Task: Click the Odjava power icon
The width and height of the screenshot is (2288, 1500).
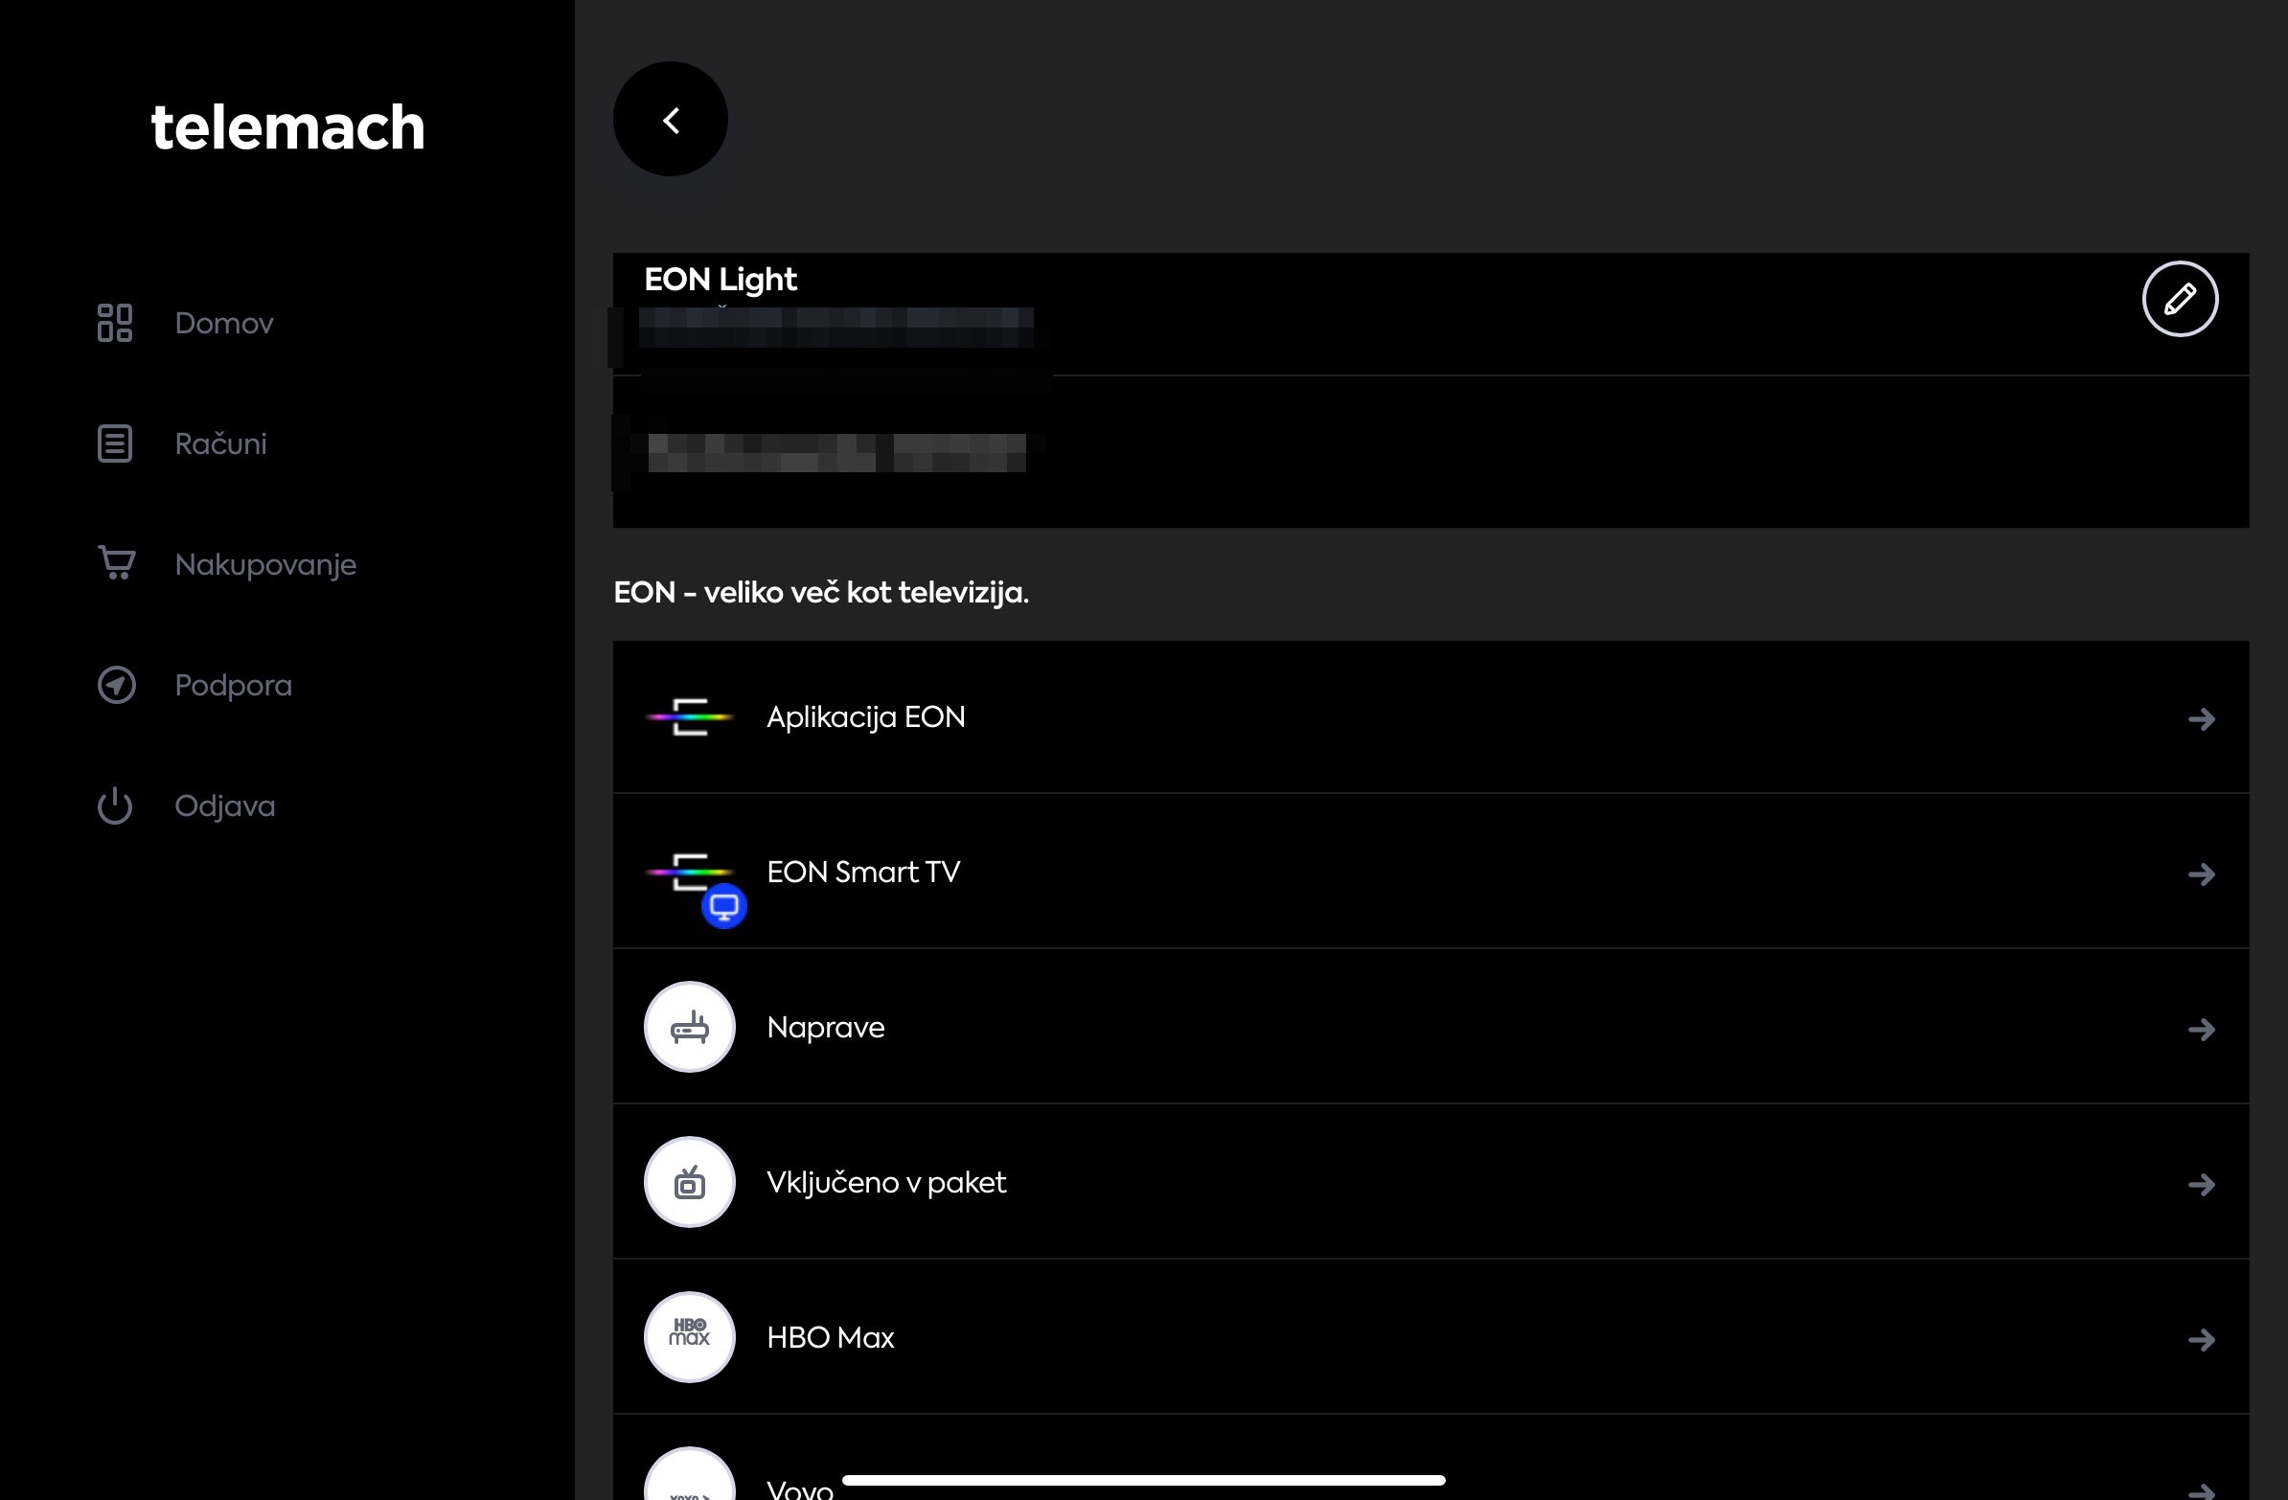Action: [114, 806]
